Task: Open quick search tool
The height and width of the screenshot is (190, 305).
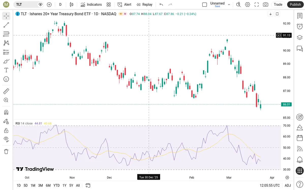Action: coord(238,4)
